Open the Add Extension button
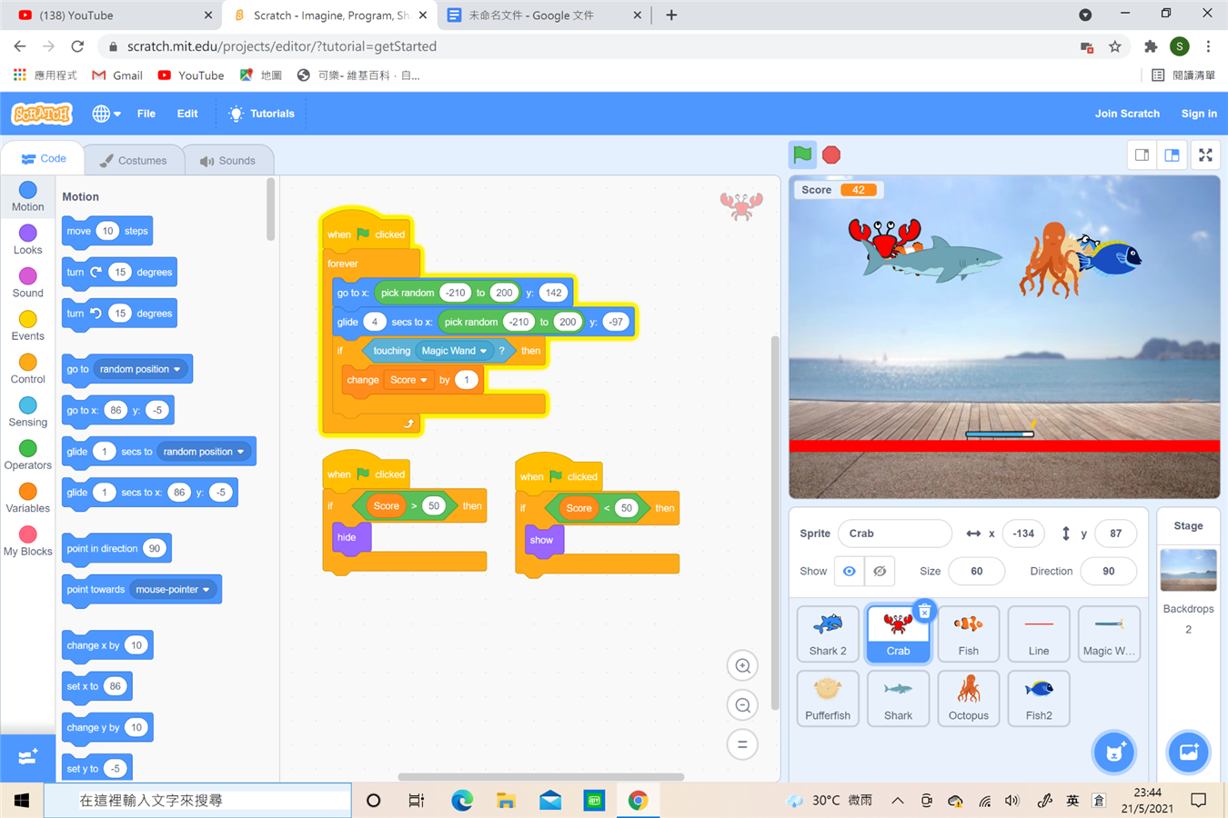This screenshot has width=1228, height=818. pos(27,757)
